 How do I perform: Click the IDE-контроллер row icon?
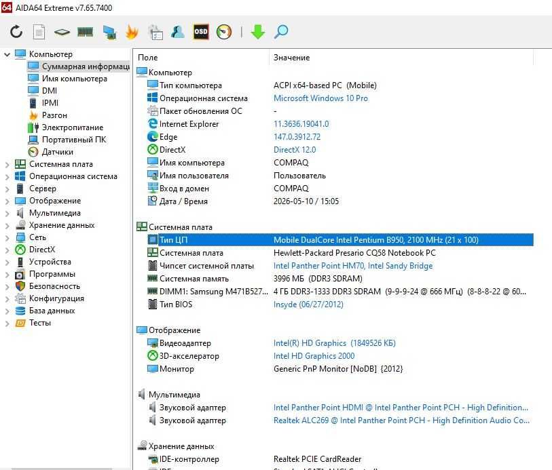pos(152,458)
